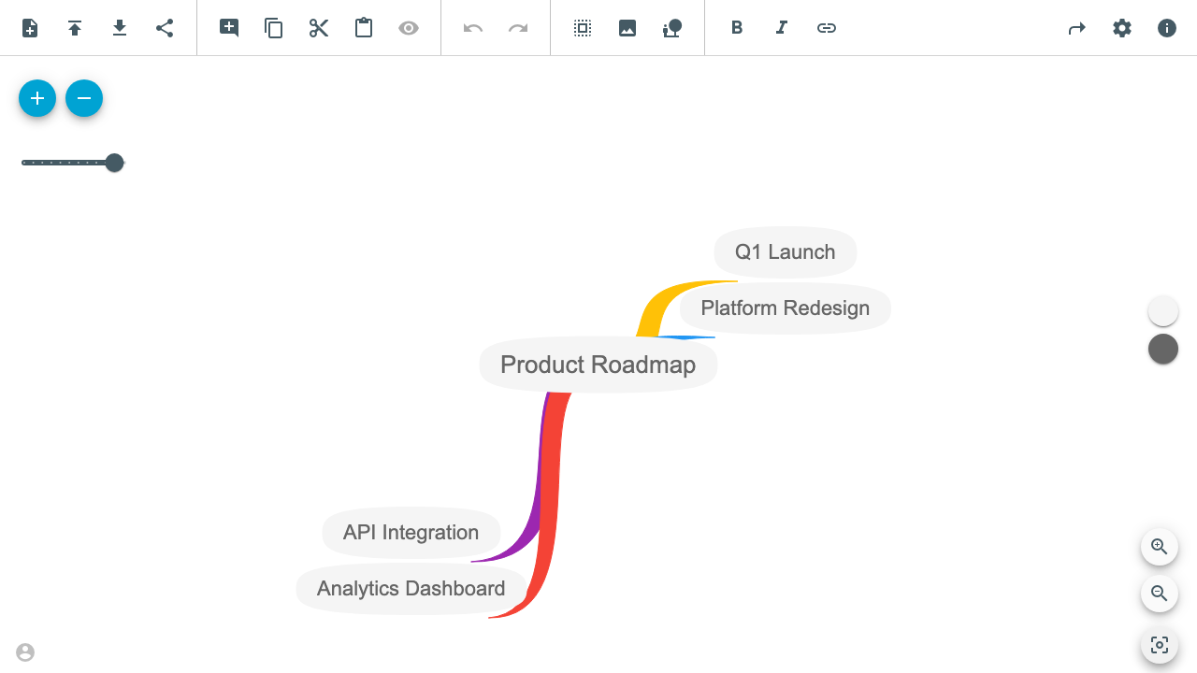Open the node shape/color style icon
Viewport: 1197px width, 673px height.
pyautogui.click(x=672, y=28)
